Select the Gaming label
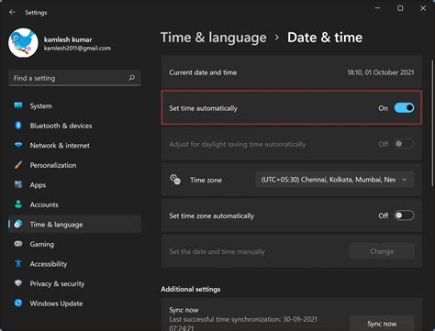Viewport: 435px width, 331px height. pos(42,244)
